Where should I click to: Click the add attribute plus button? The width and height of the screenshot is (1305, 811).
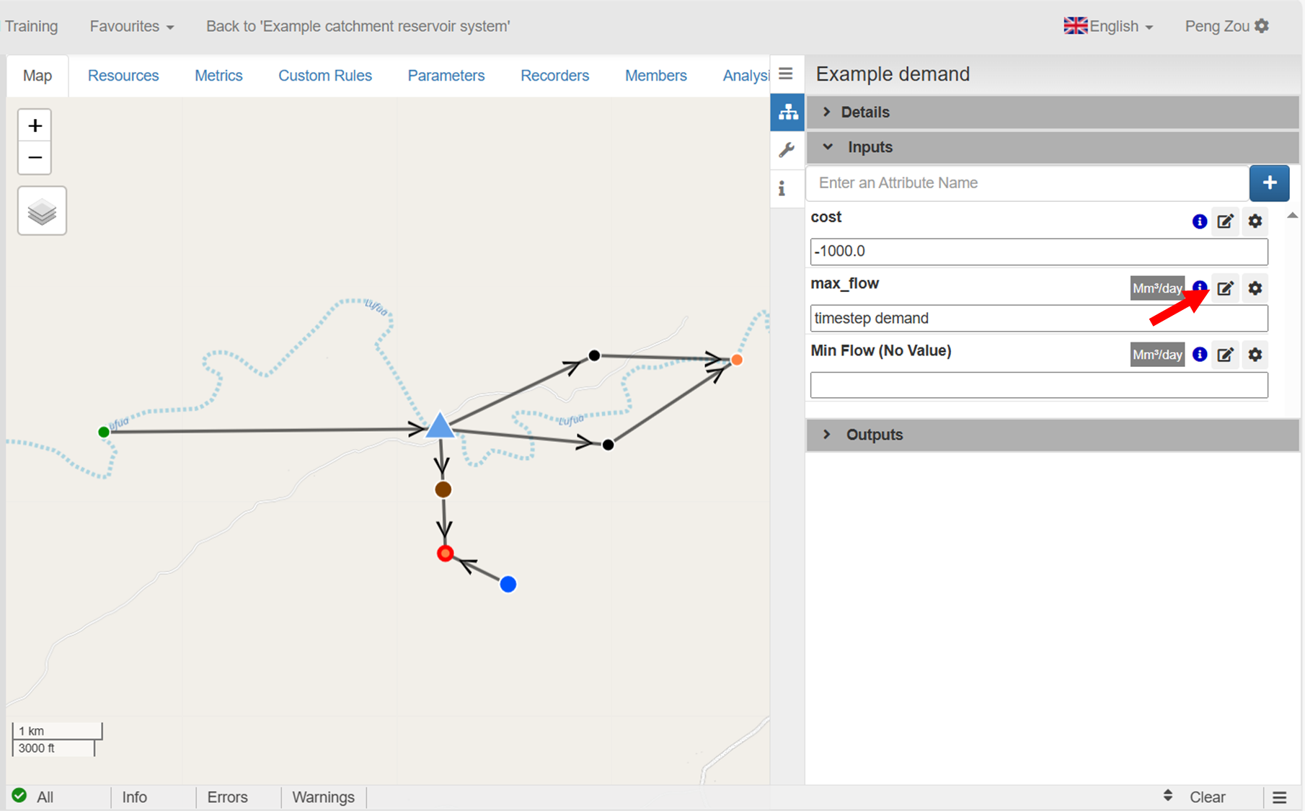1269,183
